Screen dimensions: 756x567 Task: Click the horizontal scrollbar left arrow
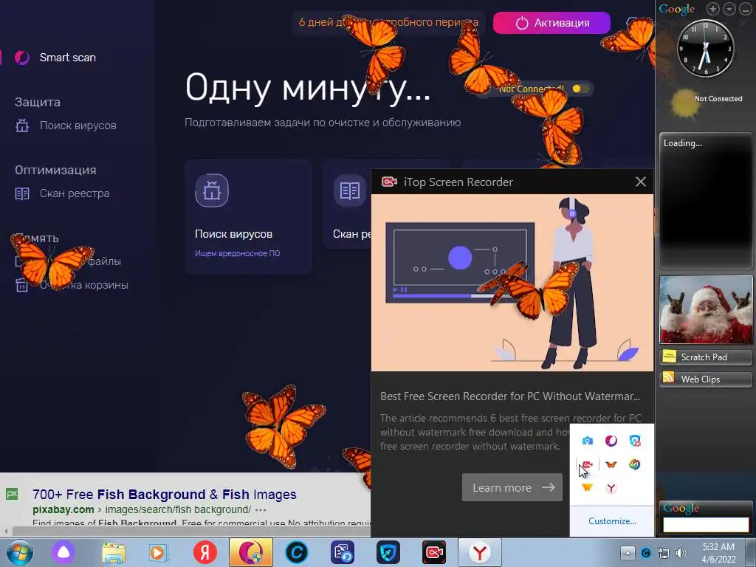tap(6, 532)
